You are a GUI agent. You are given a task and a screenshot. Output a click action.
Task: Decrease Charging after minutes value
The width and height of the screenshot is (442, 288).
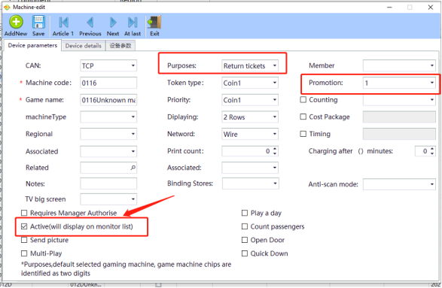point(432,154)
